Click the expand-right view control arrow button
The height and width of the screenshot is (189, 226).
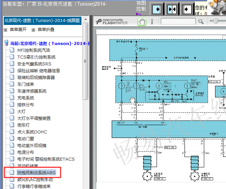click(157, 9)
